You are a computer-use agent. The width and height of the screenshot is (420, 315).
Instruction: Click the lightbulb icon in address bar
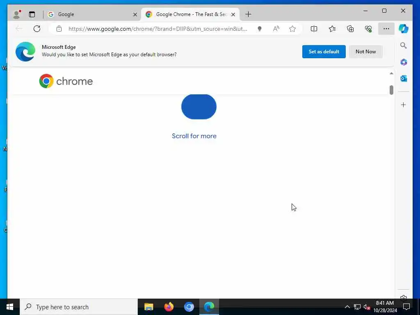click(x=259, y=29)
